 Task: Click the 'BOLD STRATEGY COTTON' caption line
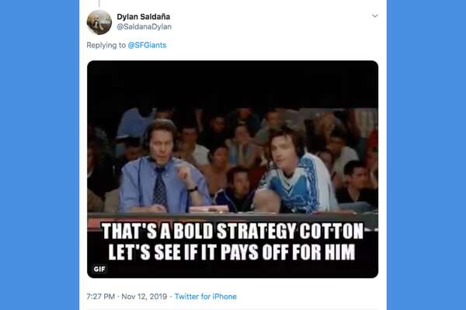point(232,231)
